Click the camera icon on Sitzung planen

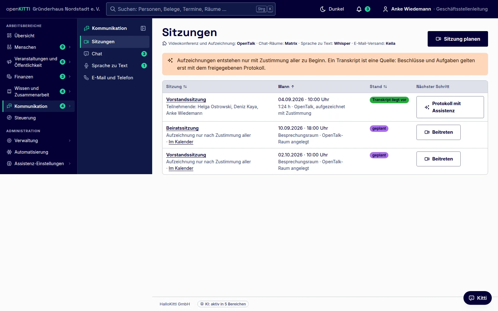tap(438, 39)
